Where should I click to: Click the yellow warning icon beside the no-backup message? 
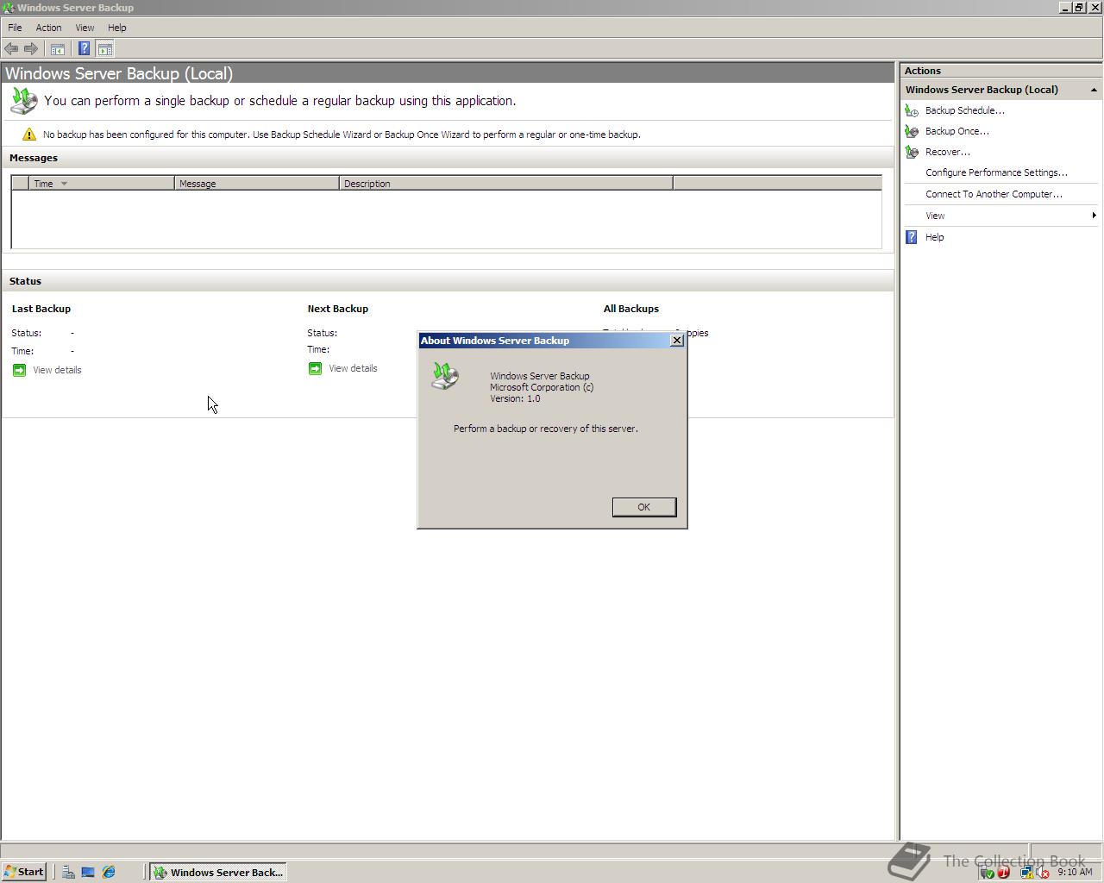(x=29, y=135)
